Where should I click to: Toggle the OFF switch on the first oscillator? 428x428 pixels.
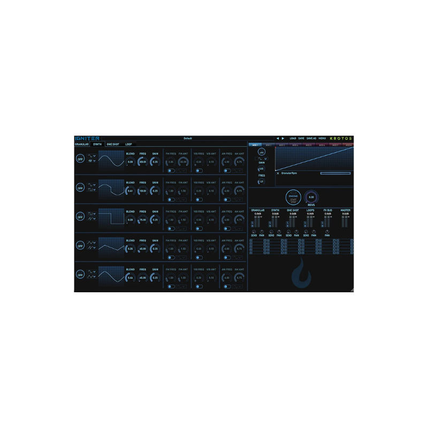80,158
